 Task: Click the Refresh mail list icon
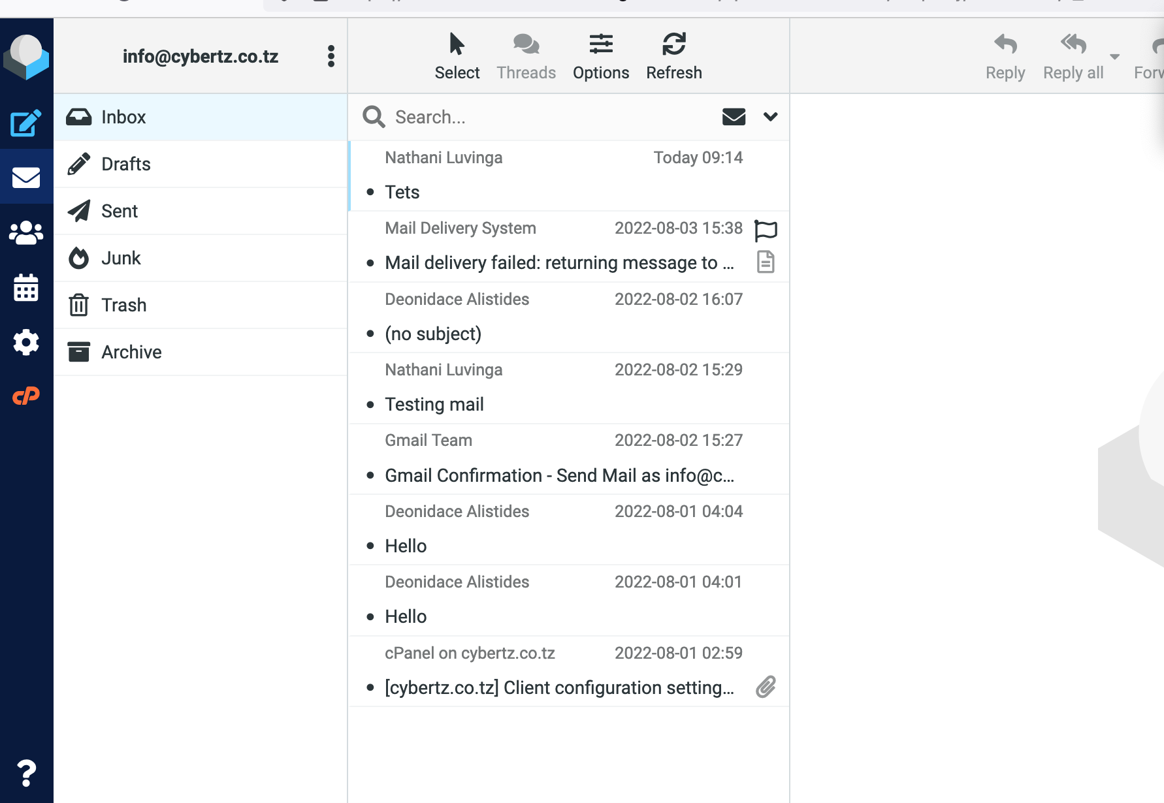(x=673, y=56)
